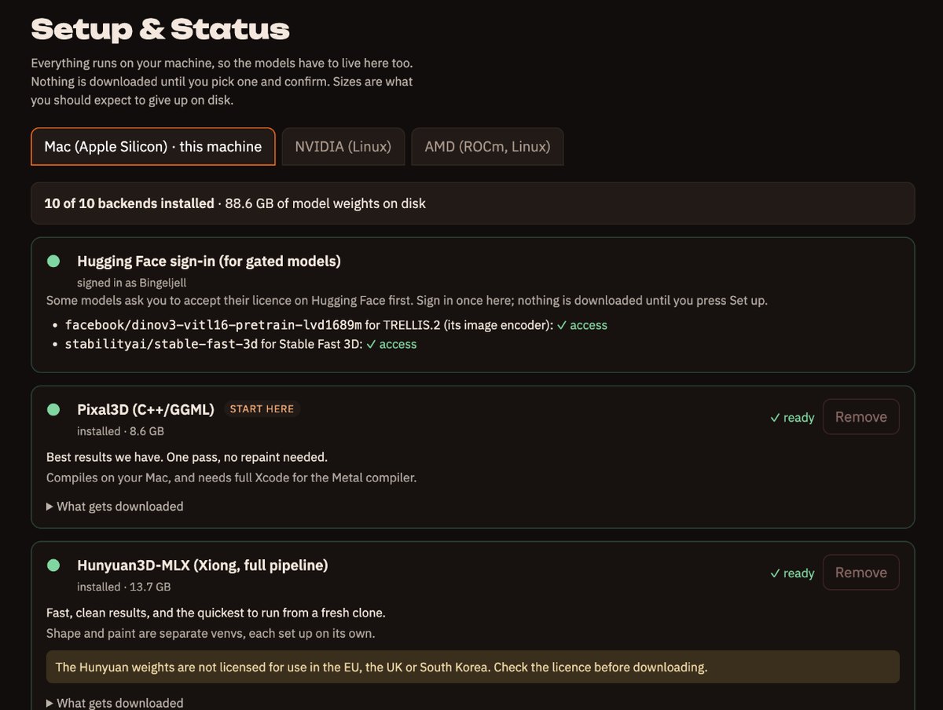Click the ready checkmark for Pixal3D
Viewport: 943px width, 710px height.
tap(792, 418)
